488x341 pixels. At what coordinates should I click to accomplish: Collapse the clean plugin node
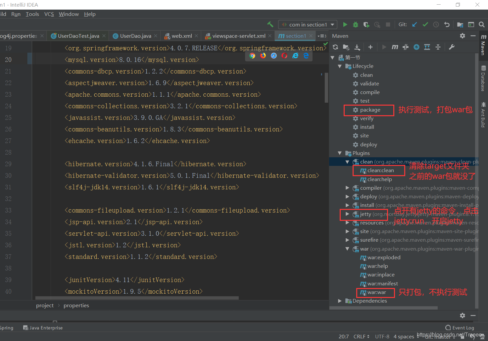(347, 162)
